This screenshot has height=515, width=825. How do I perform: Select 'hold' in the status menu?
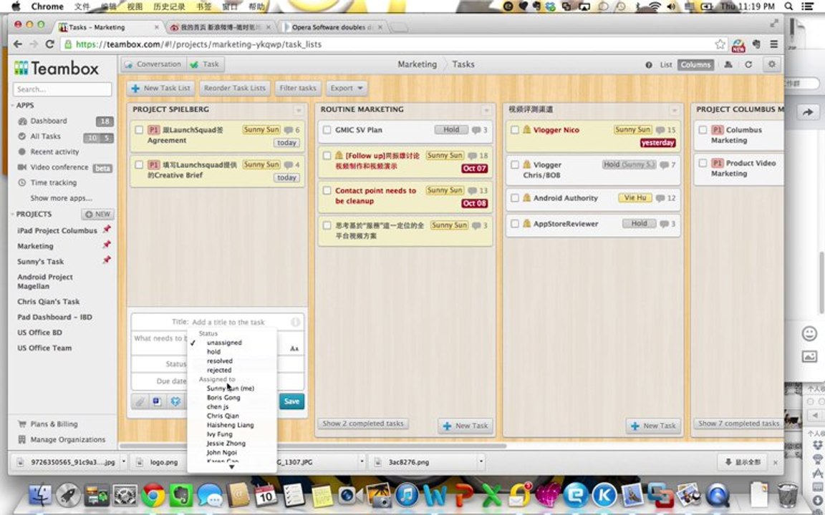coord(213,352)
